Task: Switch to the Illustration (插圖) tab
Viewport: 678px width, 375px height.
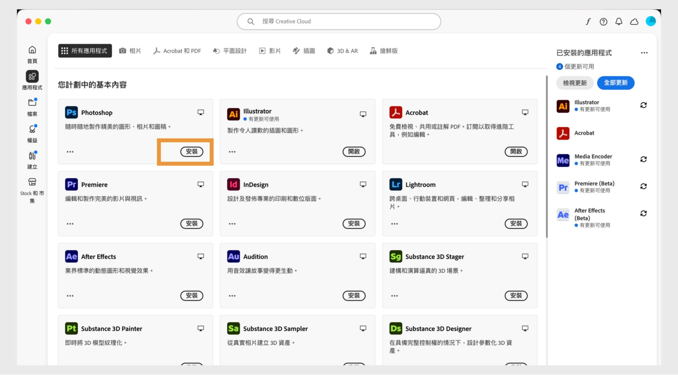Action: 304,51
